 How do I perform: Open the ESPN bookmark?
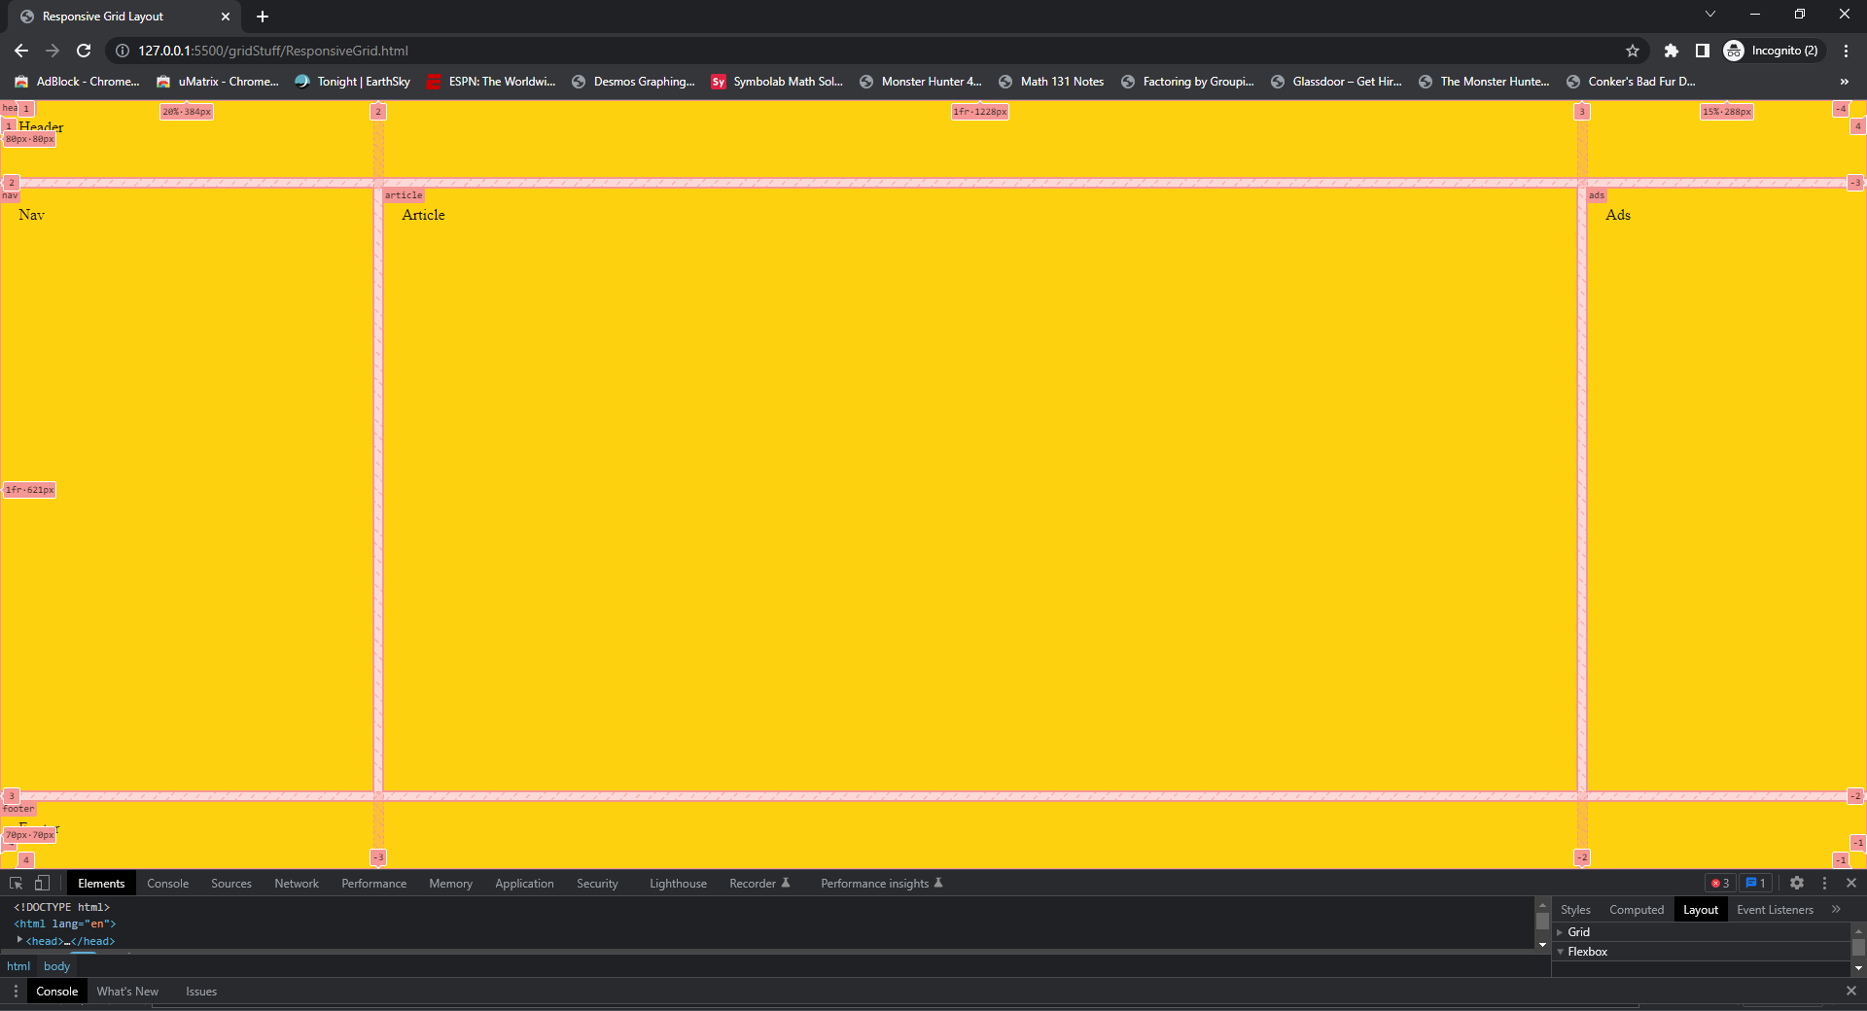[491, 82]
